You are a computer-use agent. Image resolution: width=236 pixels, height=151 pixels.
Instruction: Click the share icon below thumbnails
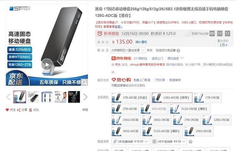(x=19, y=110)
